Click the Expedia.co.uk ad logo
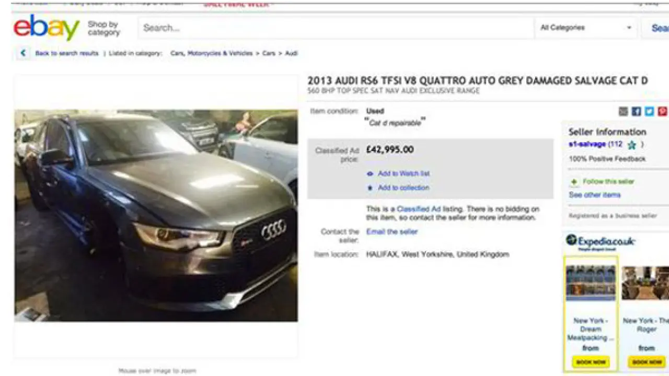 (x=600, y=242)
